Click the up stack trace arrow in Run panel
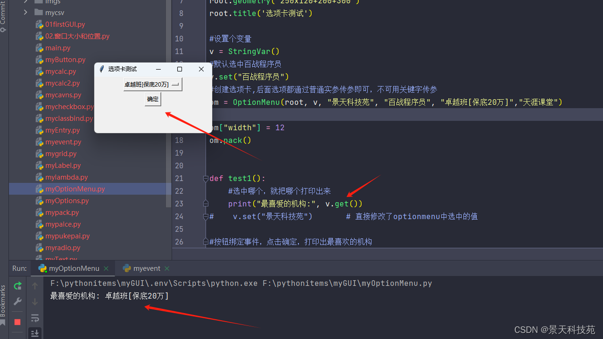The image size is (603, 339). point(35,285)
